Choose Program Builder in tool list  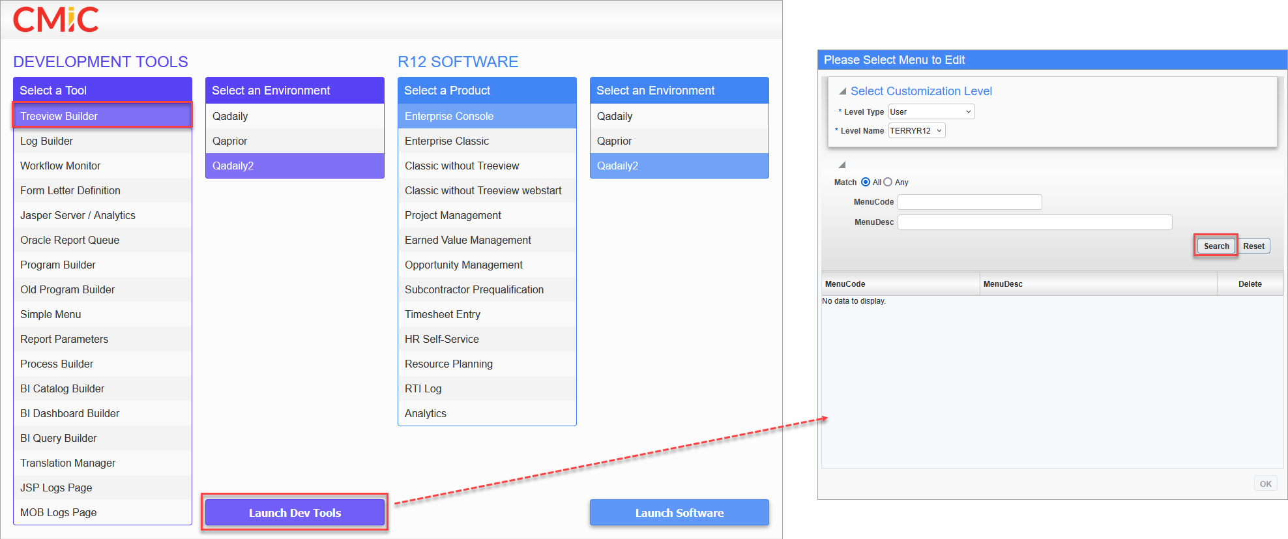102,265
